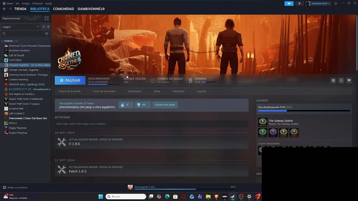Click the back navigation arrow
The width and height of the screenshot is (358, 201).
tap(4, 9)
